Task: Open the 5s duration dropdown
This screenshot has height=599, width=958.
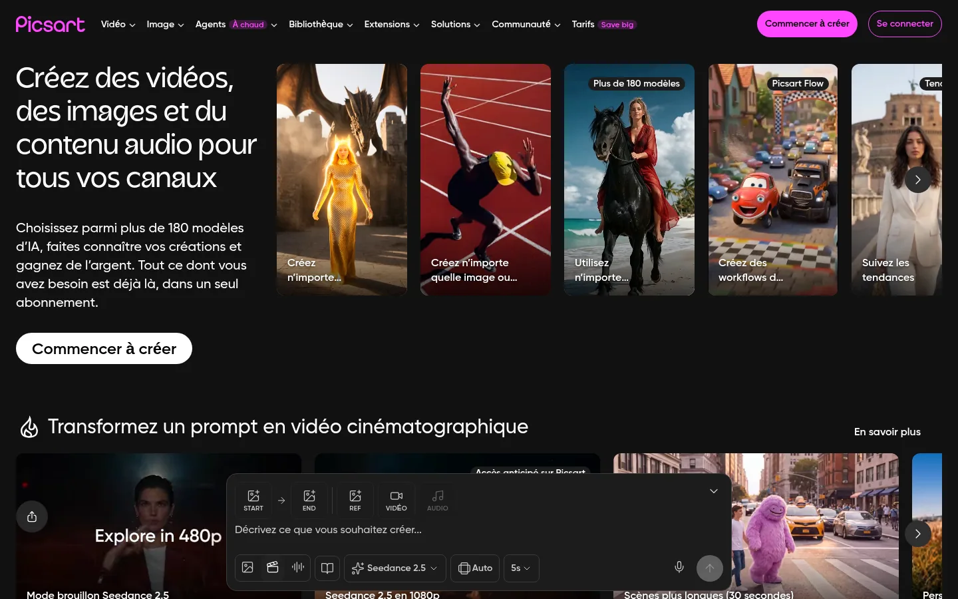Action: (521, 568)
